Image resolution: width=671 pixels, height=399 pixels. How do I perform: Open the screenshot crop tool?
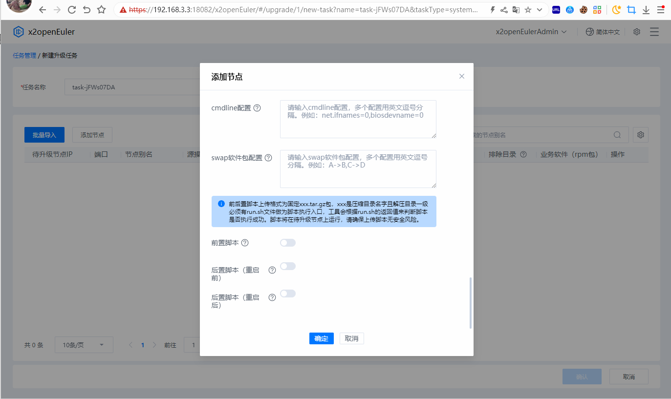[x=631, y=10]
